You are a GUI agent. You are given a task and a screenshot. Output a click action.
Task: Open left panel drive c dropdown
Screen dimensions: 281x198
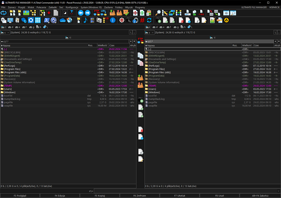[5, 32]
